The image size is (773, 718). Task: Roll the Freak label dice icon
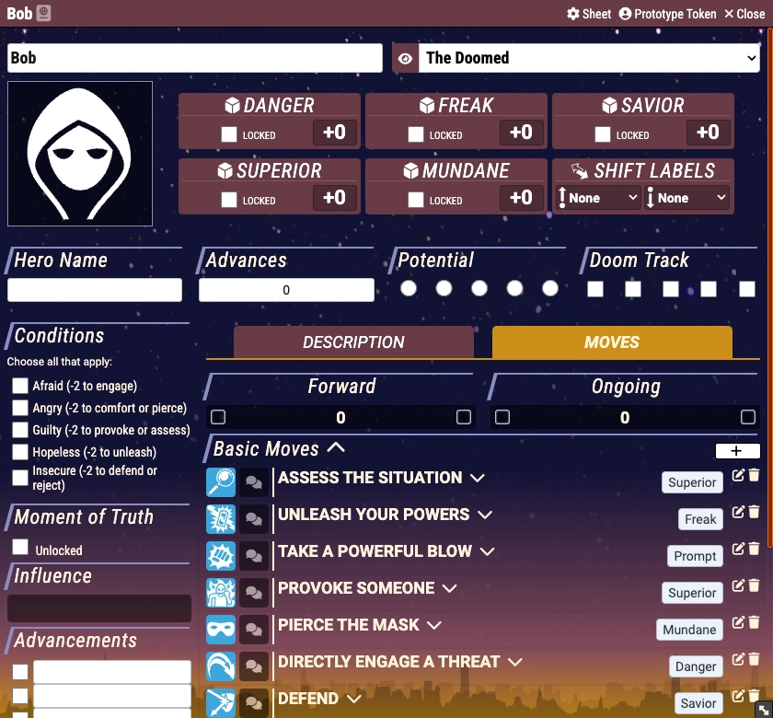click(427, 105)
